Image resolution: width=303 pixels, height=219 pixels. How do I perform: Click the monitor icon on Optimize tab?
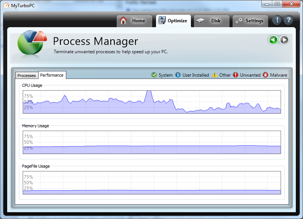coord(162,20)
